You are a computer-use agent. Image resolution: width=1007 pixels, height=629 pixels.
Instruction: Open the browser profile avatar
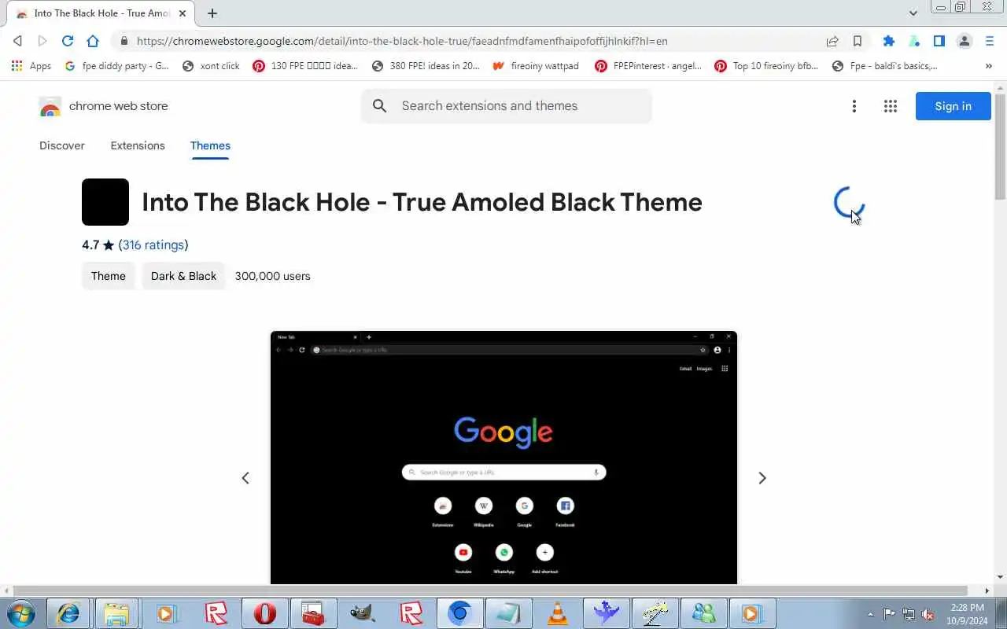click(x=965, y=41)
